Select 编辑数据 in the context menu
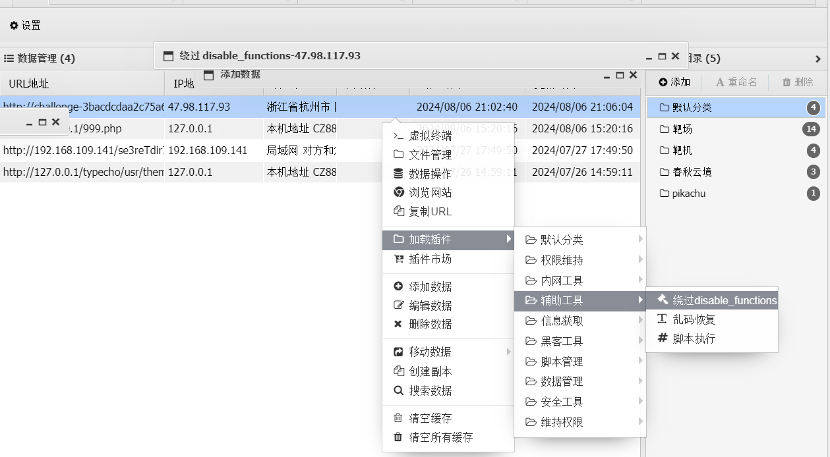Viewport: 830px width, 457px height. (430, 306)
